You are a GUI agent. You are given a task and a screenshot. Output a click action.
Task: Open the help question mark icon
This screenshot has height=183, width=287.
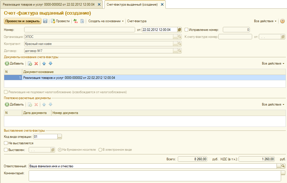(x=282, y=21)
